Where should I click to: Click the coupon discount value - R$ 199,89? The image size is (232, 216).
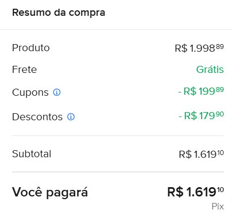(201, 91)
